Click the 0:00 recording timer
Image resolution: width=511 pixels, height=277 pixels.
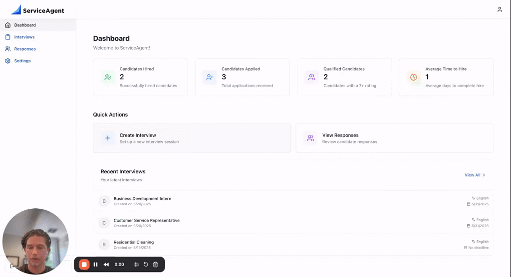click(x=119, y=265)
